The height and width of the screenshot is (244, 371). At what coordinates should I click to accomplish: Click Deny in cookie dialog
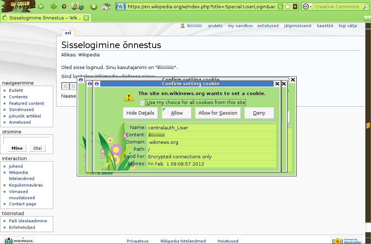tap(259, 113)
